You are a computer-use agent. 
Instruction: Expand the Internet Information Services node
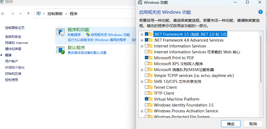pyautogui.click(x=142, y=46)
